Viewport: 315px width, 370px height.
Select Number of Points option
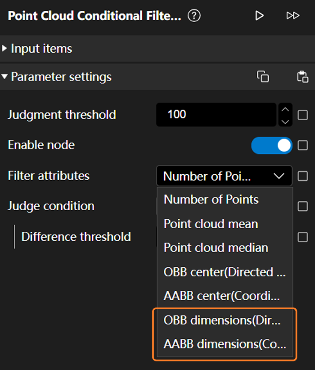click(x=211, y=200)
